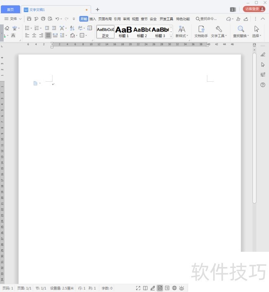The height and width of the screenshot is (292, 269).
Task: Align text left
Action: pyautogui.click(x=27, y=35)
